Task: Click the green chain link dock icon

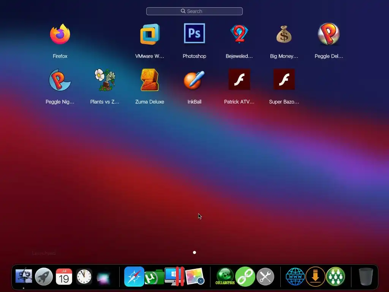Action: 245,276
